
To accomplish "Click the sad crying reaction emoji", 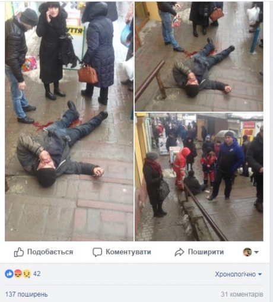I will [27, 274].
